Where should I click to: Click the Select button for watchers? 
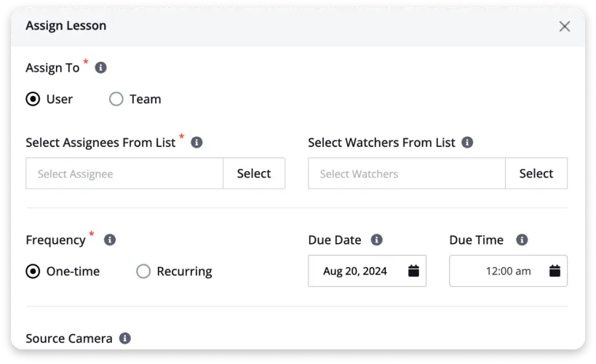pos(536,173)
